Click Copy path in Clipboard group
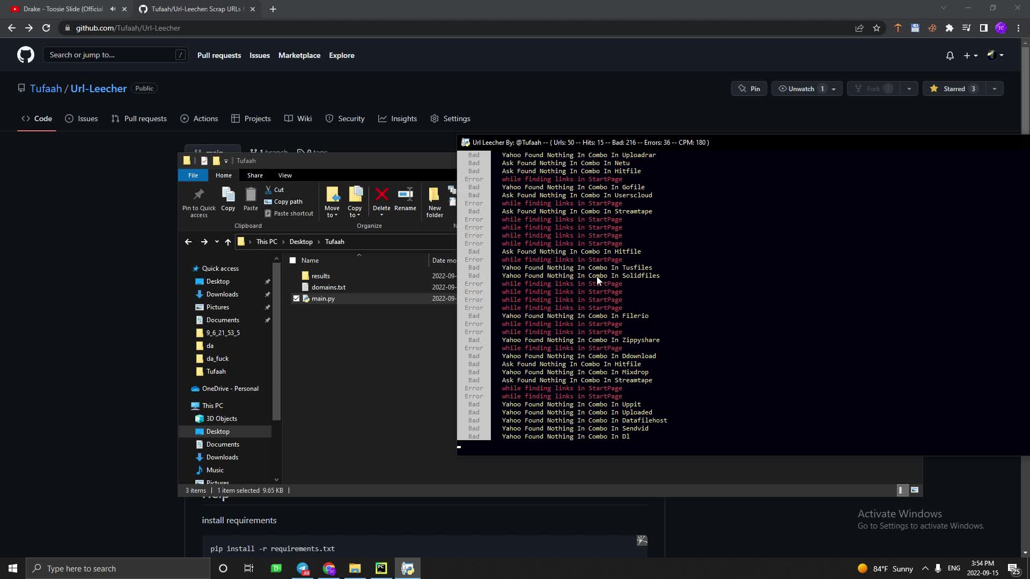The image size is (1030, 579). tap(283, 202)
